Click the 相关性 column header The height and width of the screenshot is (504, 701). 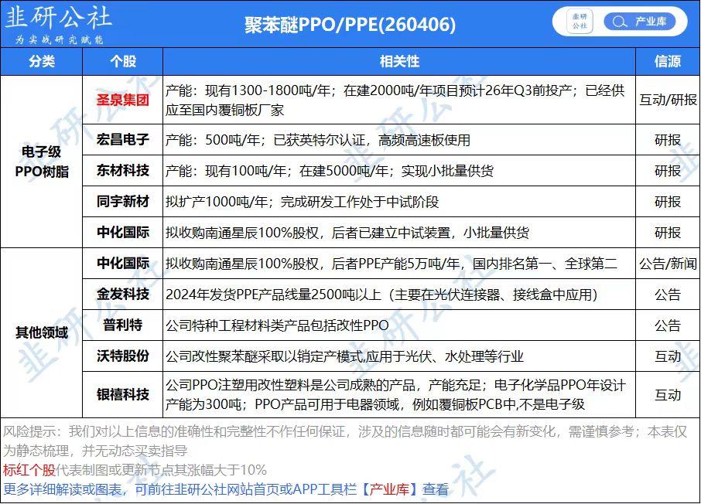(399, 62)
